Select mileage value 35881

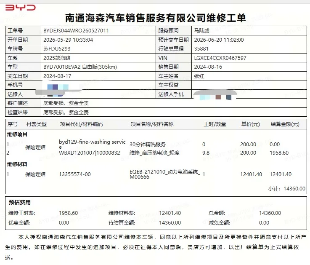pyautogui.click(x=201, y=49)
